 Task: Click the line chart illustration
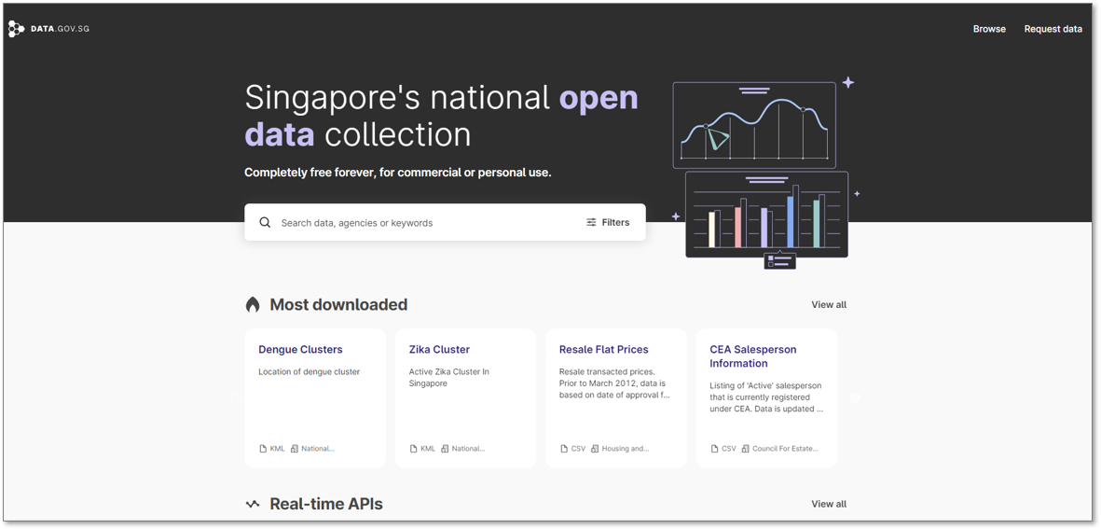click(754, 125)
